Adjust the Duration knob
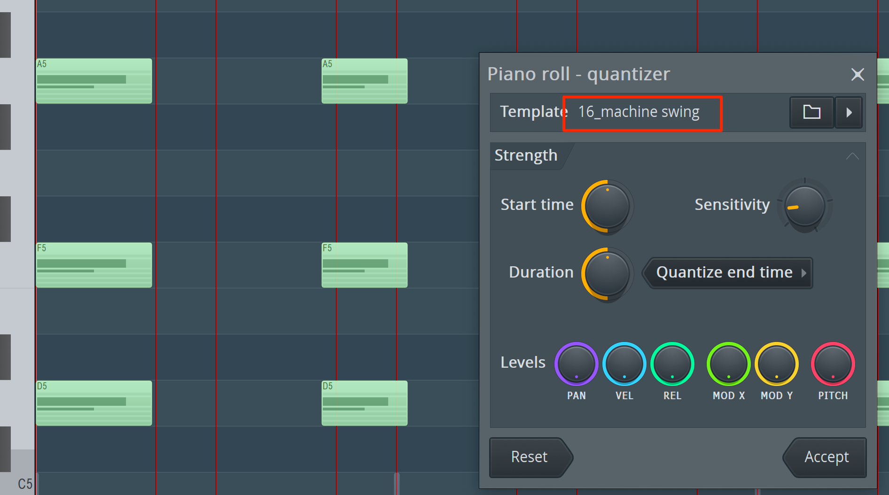 coord(607,274)
